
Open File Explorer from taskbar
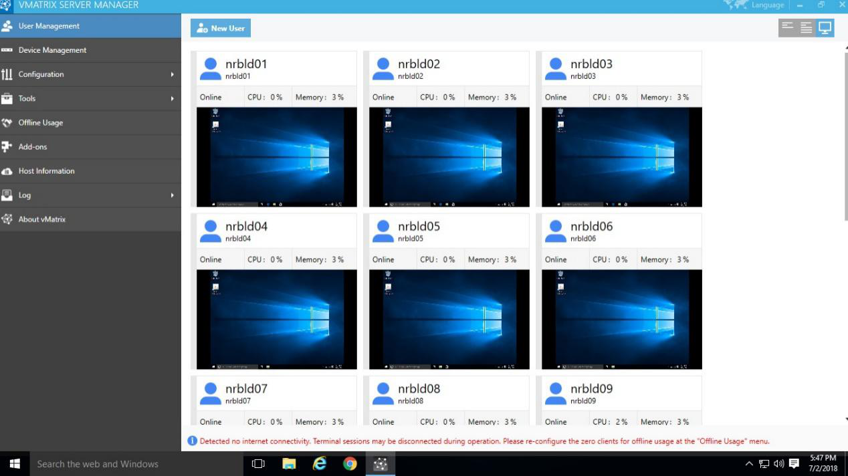point(289,463)
